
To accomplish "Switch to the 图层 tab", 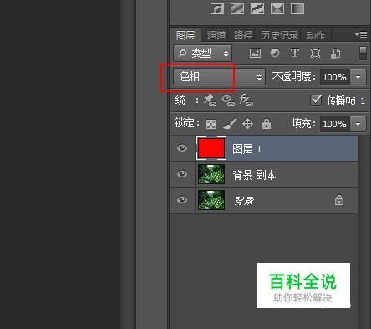I will coord(185,35).
